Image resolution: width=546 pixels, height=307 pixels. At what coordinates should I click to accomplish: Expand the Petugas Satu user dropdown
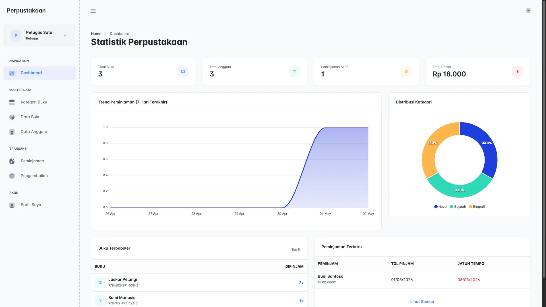[x=65, y=36]
